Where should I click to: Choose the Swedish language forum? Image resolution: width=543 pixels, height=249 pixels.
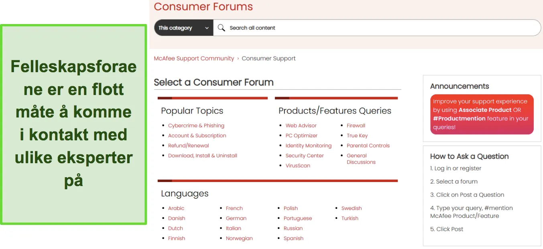pyautogui.click(x=351, y=208)
